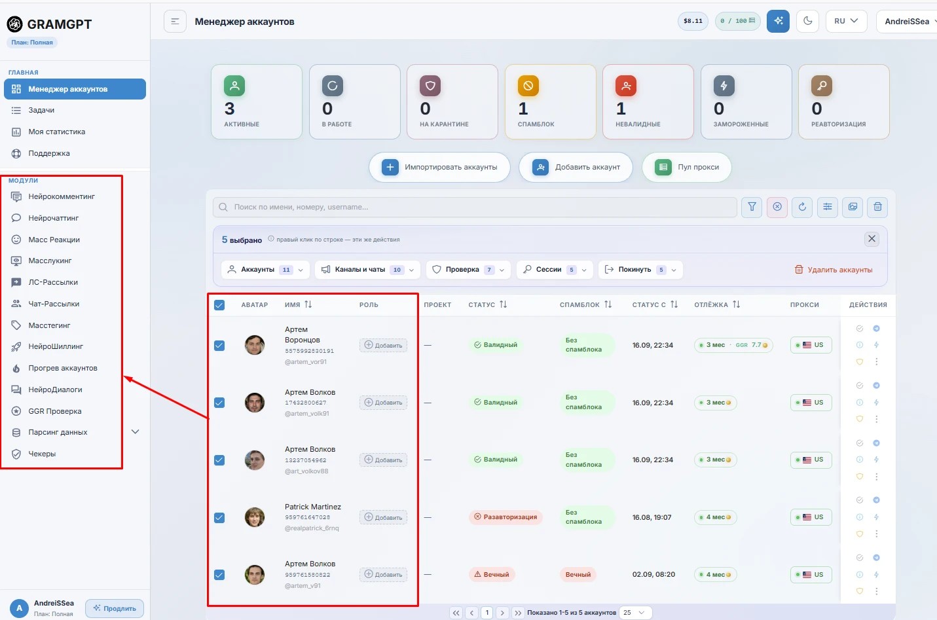Click the red clear-filter circle icon

777,207
